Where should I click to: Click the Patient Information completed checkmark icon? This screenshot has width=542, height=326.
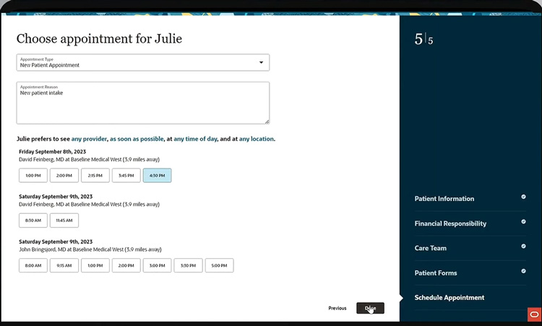click(523, 197)
